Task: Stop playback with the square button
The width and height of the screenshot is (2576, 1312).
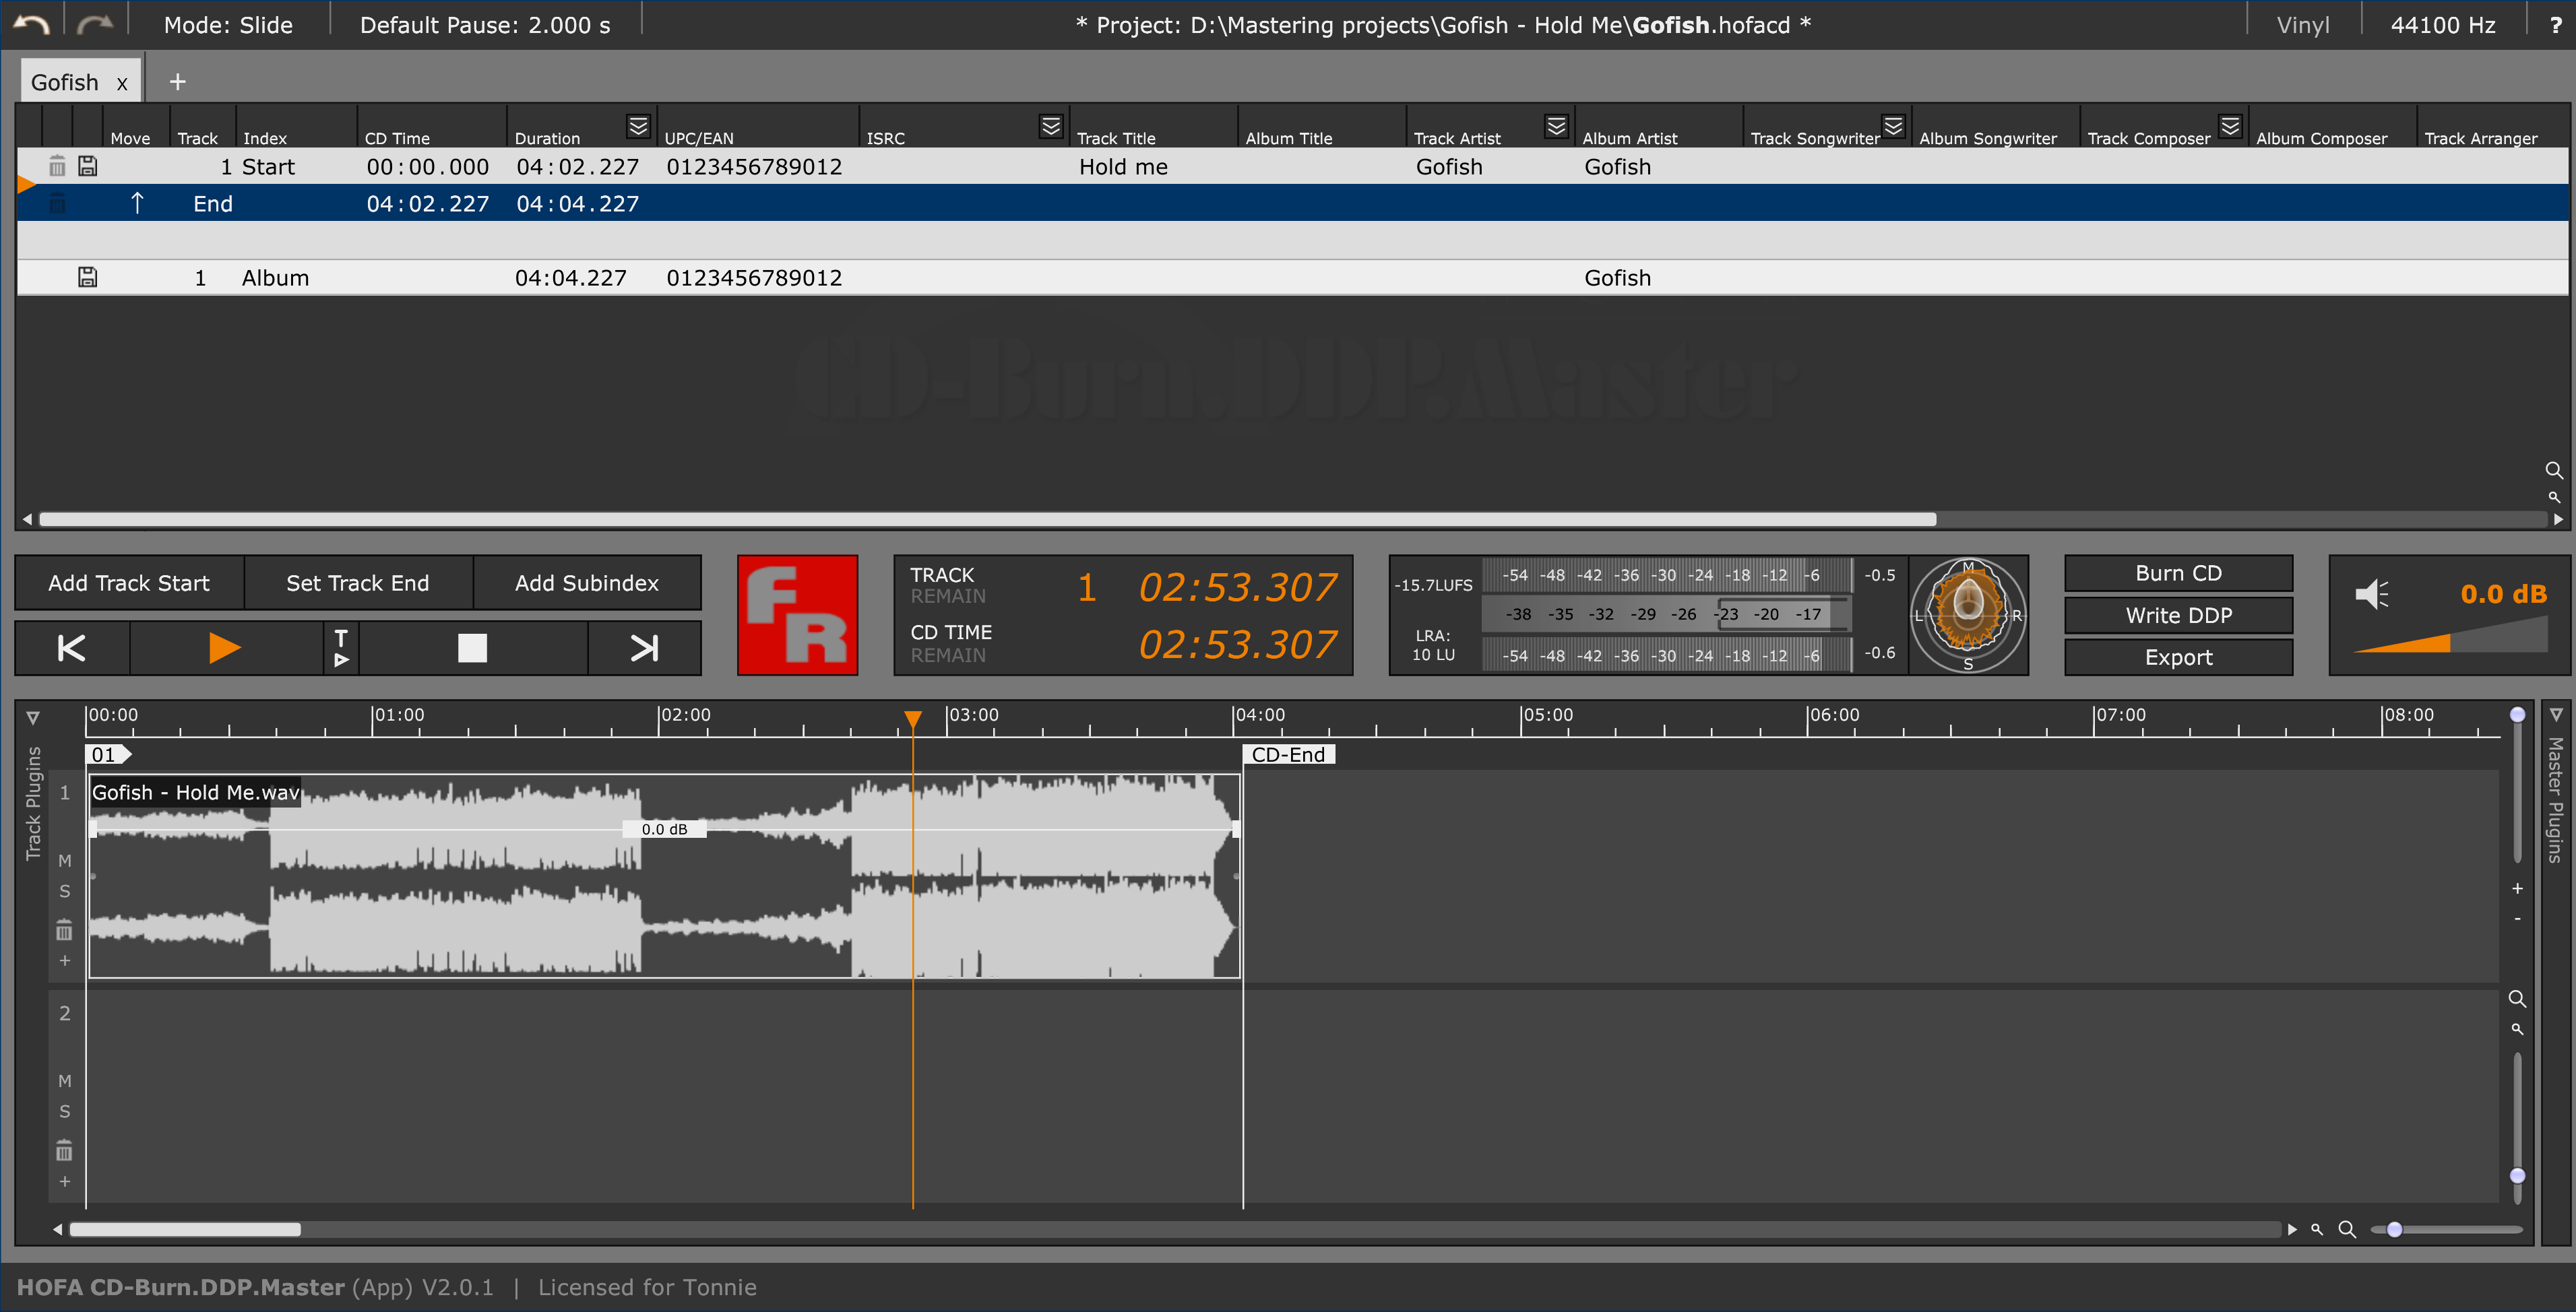Action: [x=472, y=647]
